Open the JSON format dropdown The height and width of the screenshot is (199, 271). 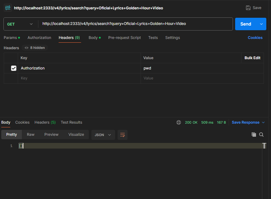103,135
